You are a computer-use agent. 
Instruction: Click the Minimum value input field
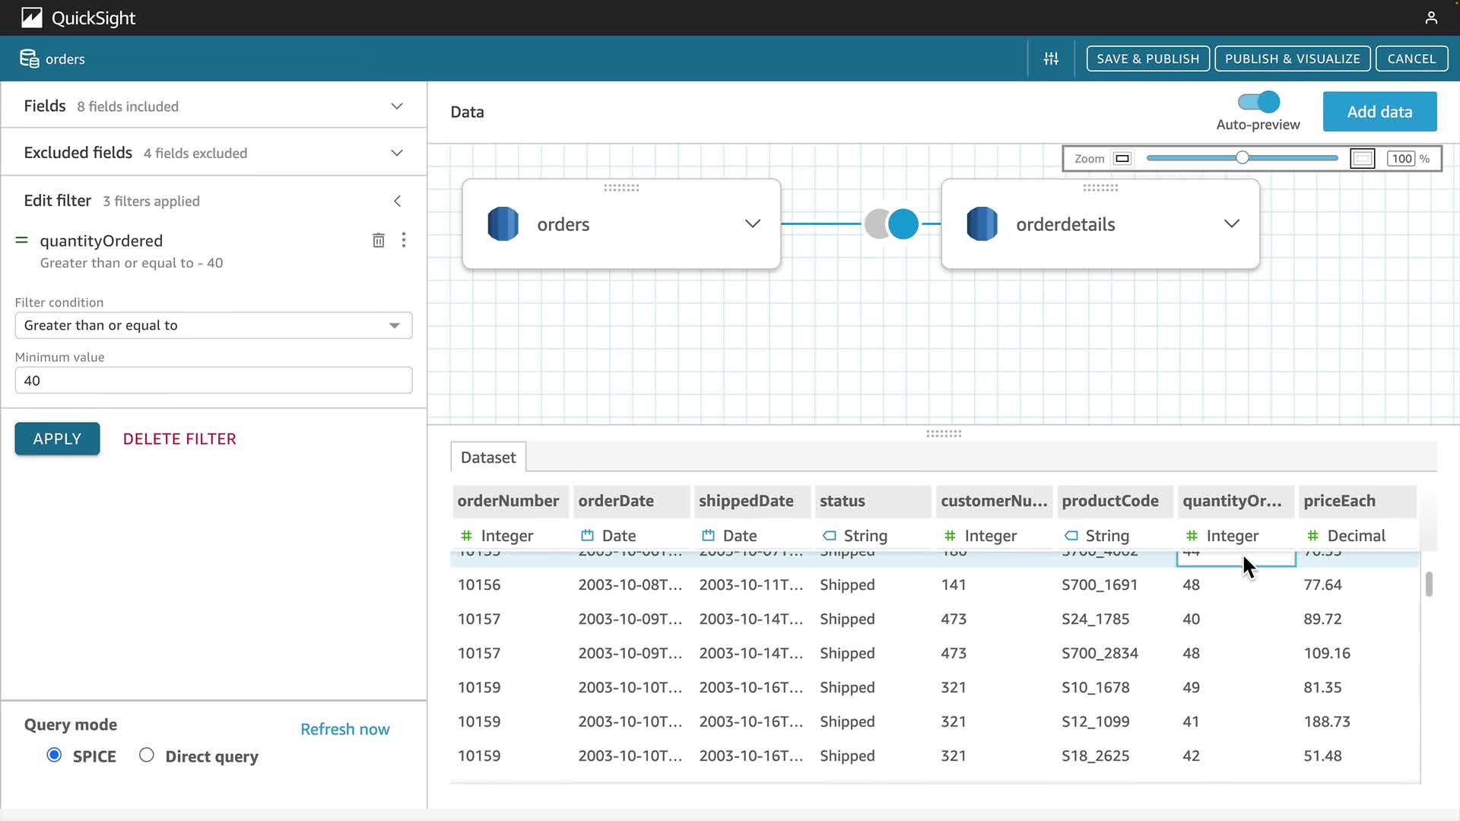click(x=213, y=380)
